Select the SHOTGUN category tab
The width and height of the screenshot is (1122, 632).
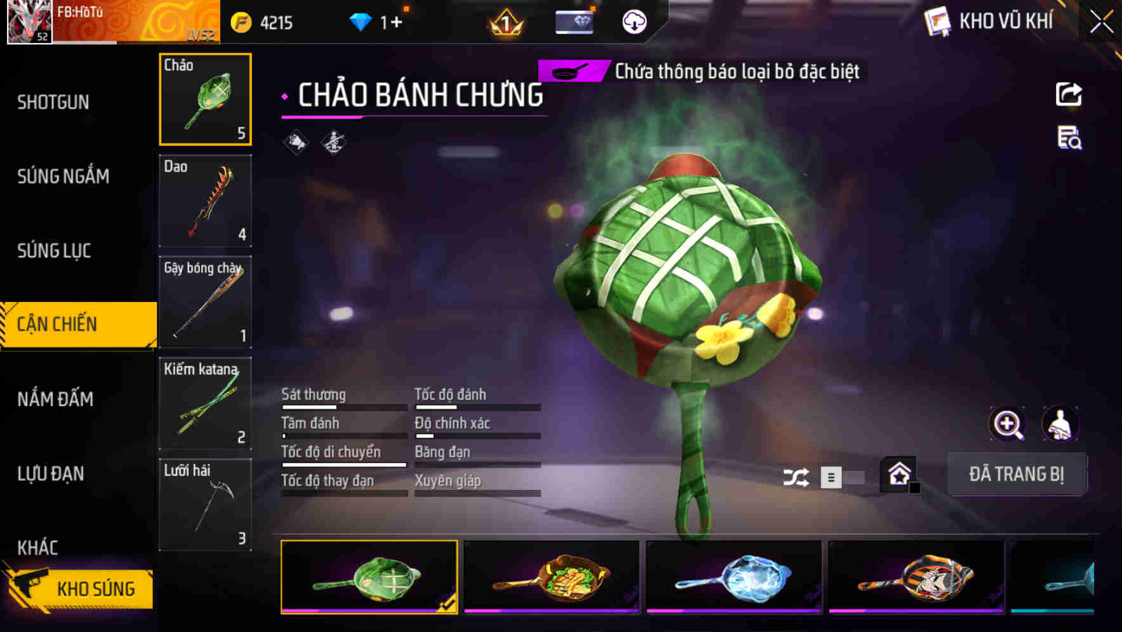[53, 102]
